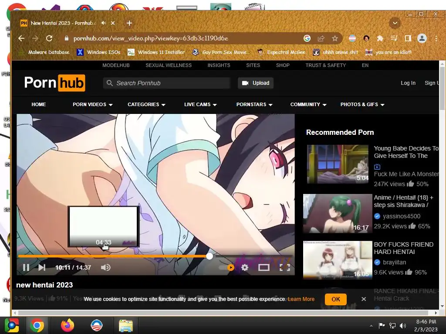Open the network icon in system tray

[x=392, y=325]
